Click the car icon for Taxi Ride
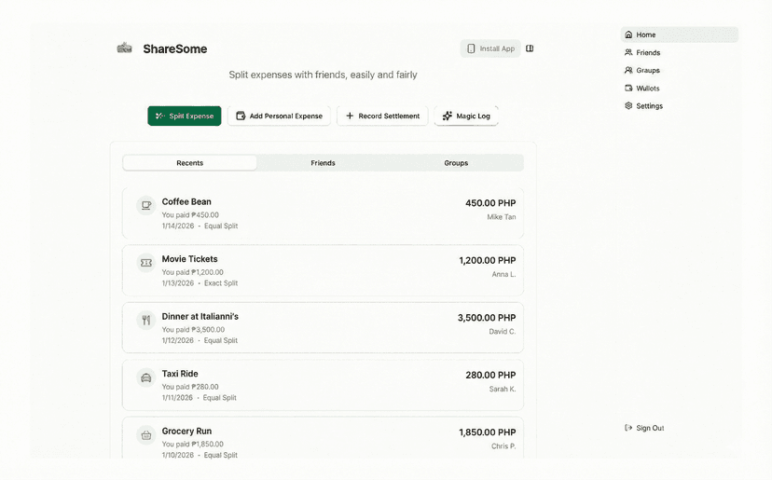 [x=145, y=378]
